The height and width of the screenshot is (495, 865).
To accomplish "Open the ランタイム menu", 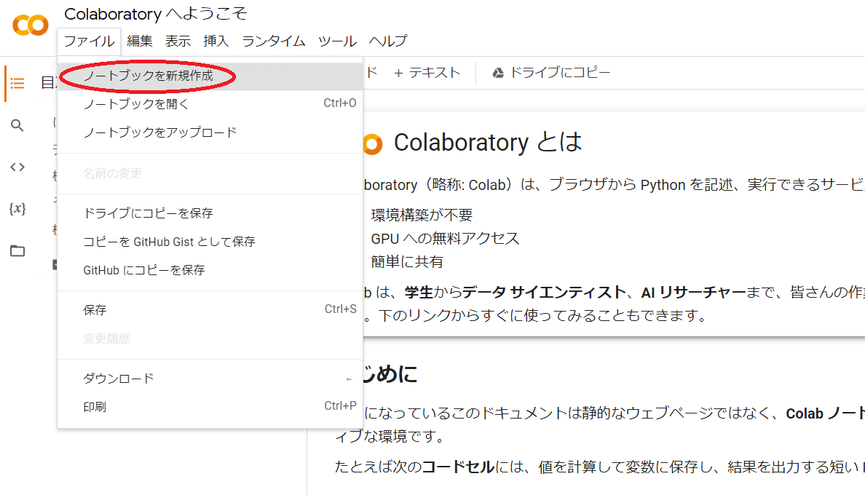I will (274, 41).
